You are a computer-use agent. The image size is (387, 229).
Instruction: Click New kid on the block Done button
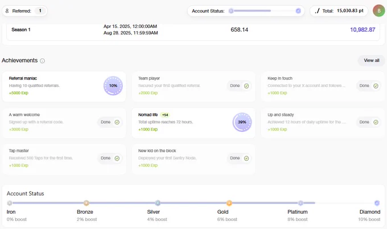point(239,158)
